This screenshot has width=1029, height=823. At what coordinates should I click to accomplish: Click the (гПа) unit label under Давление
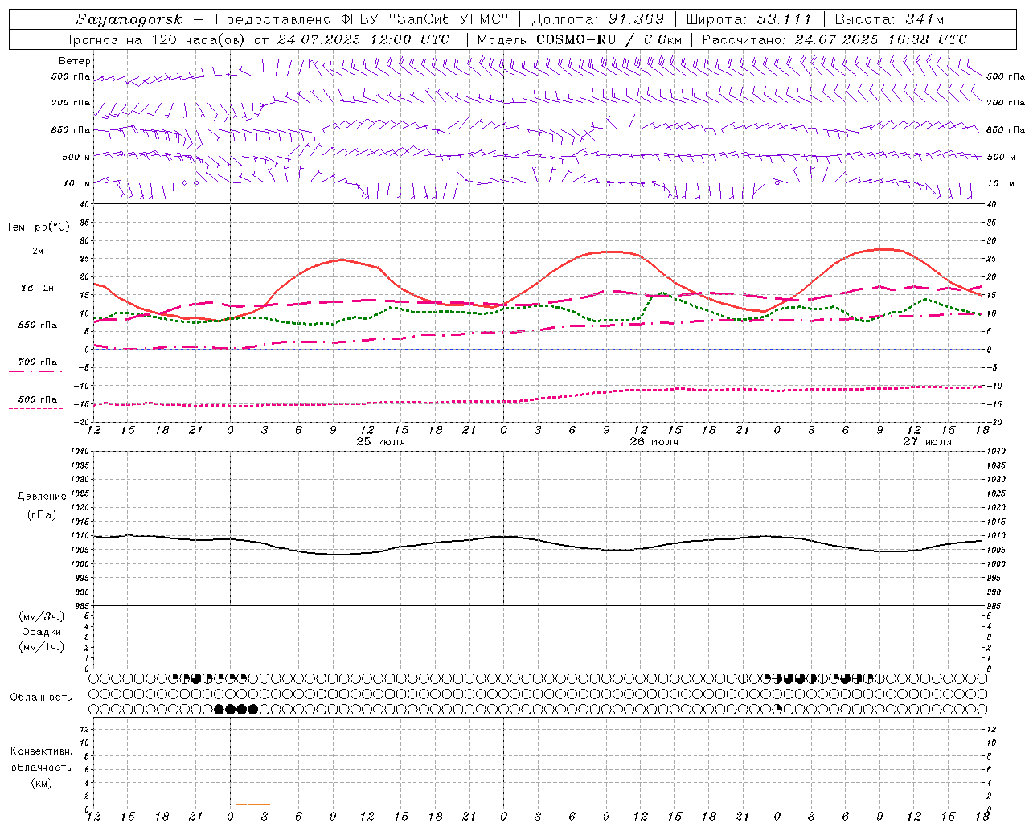tap(42, 515)
